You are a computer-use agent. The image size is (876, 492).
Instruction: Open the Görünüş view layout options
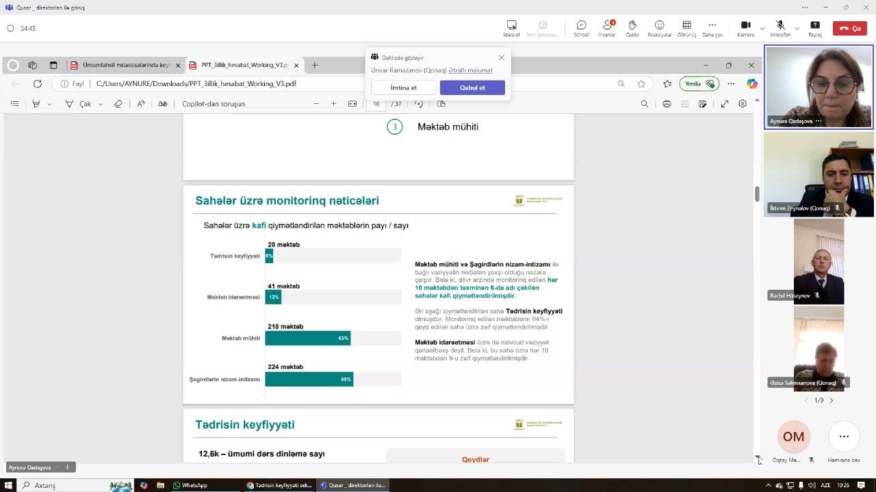tap(686, 28)
